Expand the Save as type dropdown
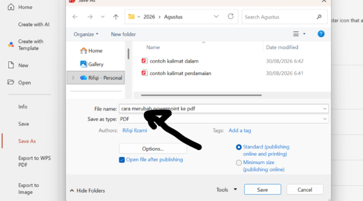The width and height of the screenshot is (363, 201). [x=325, y=119]
